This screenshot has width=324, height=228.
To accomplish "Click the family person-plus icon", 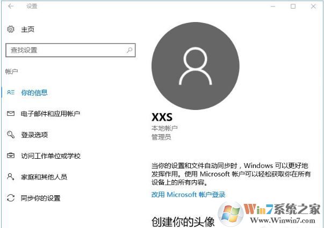I will tap(11, 176).
